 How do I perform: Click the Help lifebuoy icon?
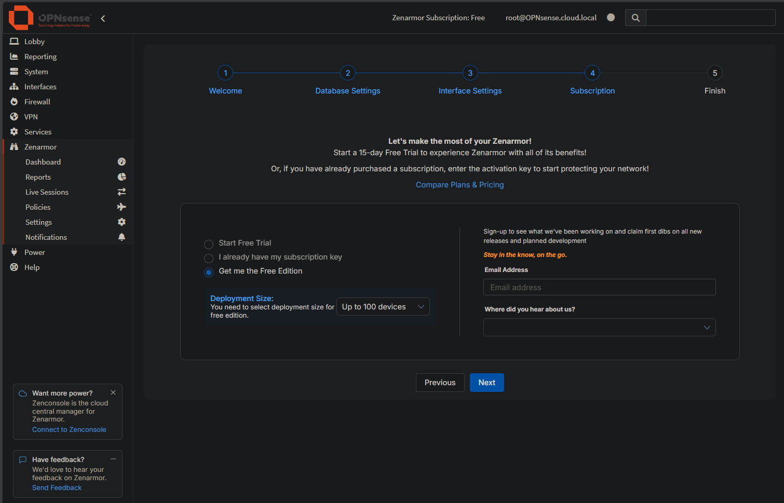point(14,267)
